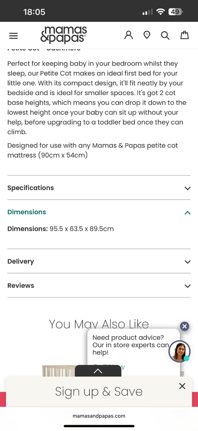Tap the mamasandpapas.com address bar

[99, 416]
